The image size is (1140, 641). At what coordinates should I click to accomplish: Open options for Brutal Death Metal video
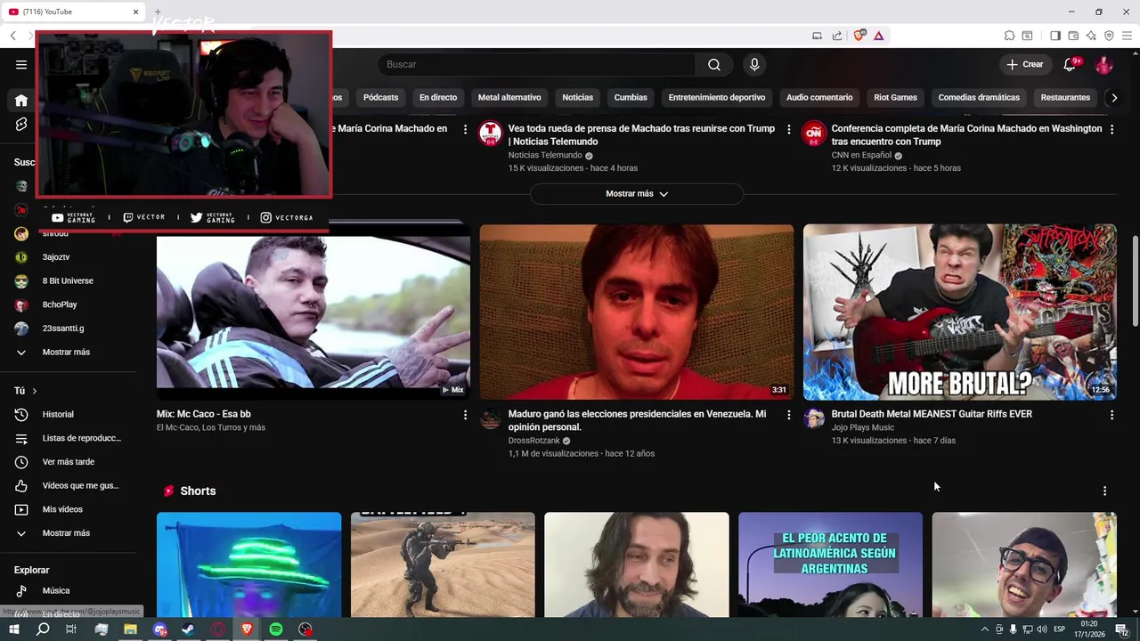[1111, 415]
